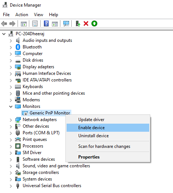Select the Modems label

31,100
